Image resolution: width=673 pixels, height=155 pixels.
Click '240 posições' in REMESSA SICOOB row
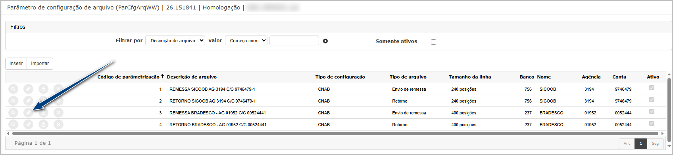463,89
